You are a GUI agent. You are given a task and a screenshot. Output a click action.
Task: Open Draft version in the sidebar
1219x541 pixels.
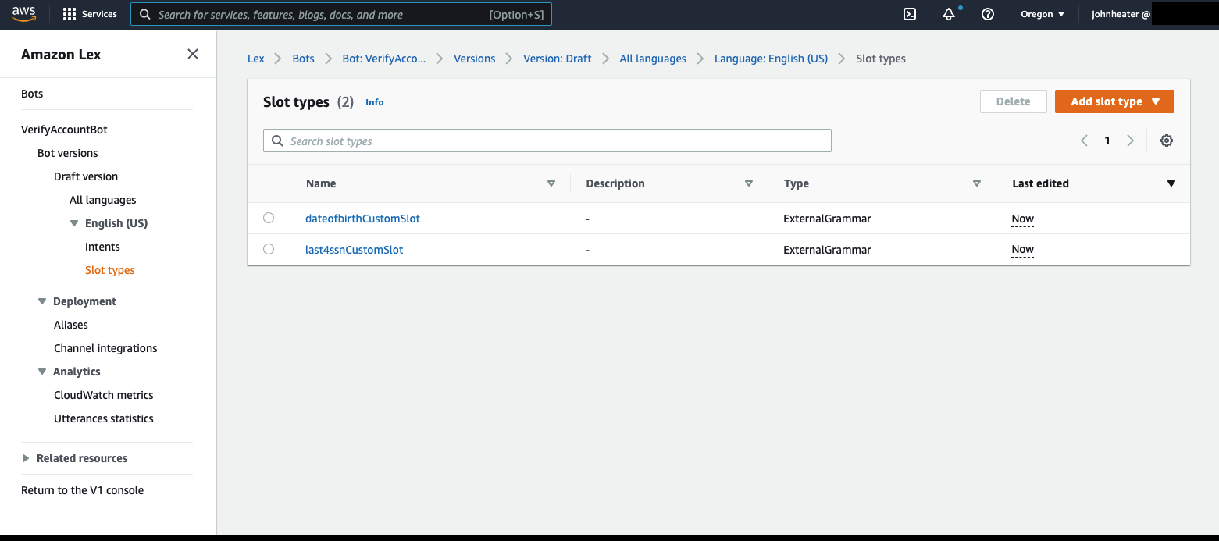tap(86, 176)
